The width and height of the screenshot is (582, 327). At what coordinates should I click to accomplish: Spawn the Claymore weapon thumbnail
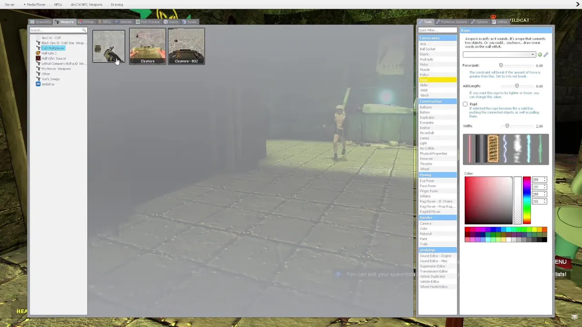click(x=147, y=46)
